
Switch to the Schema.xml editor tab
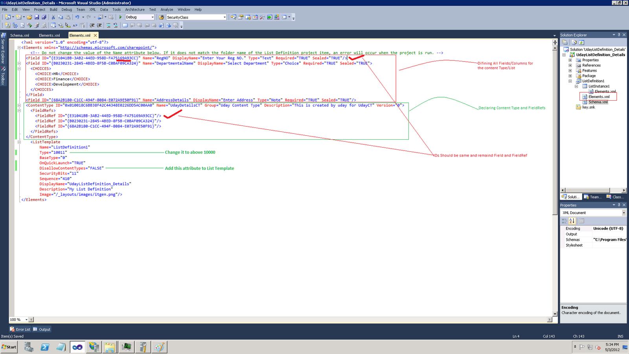pos(20,35)
